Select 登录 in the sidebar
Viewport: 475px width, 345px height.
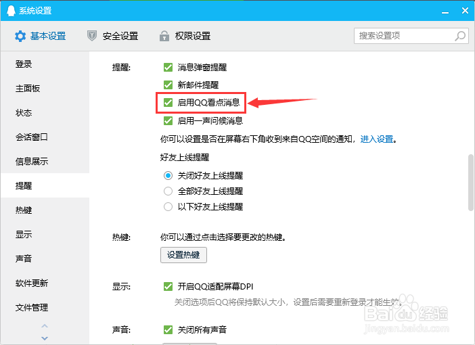click(45, 64)
